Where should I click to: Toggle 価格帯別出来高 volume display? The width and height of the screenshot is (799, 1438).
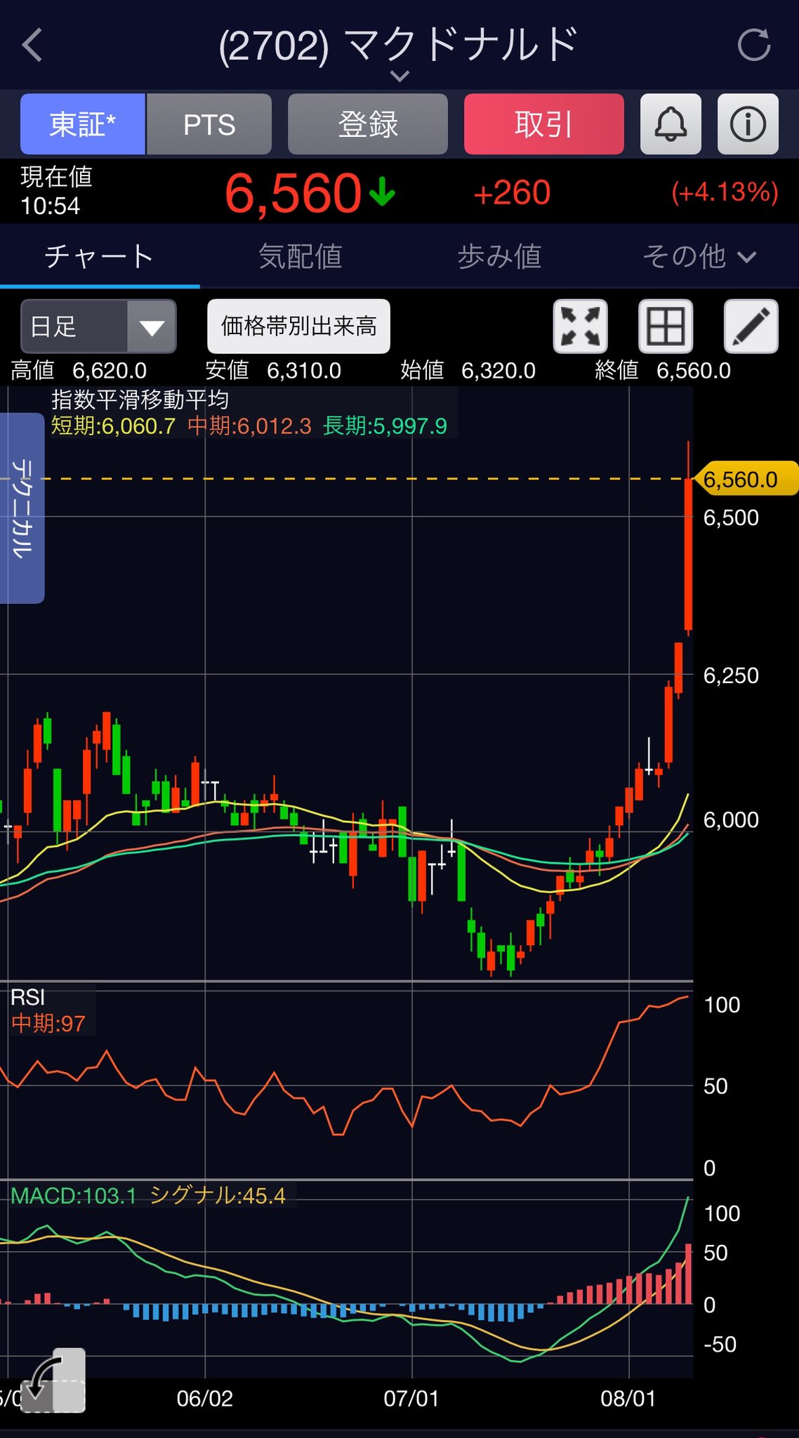(298, 326)
